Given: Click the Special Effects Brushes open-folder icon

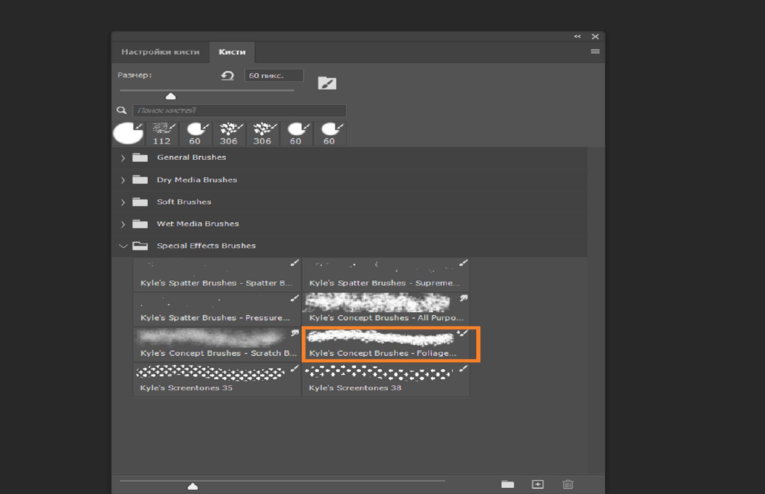Looking at the screenshot, I should (140, 246).
